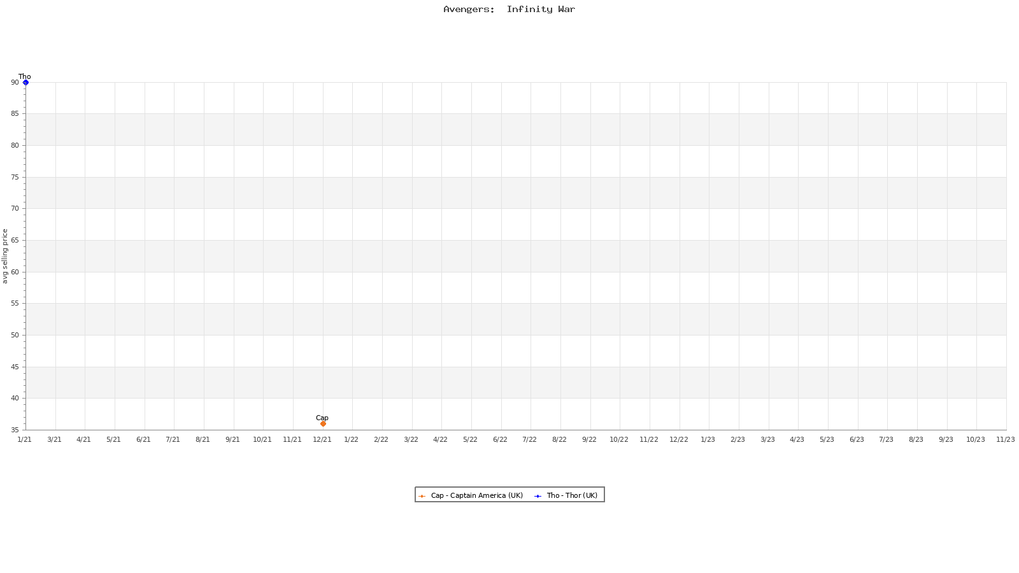
Task: Click the y-axis value 50
Action: coord(15,335)
